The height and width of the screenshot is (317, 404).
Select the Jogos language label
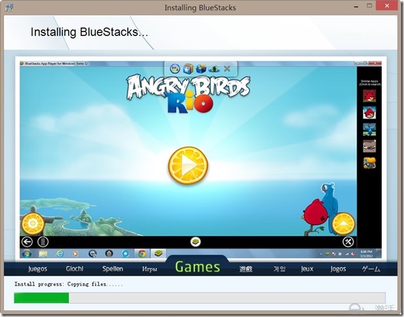point(338,269)
